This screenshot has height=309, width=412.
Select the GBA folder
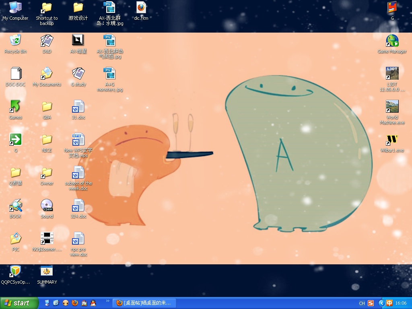click(47, 110)
